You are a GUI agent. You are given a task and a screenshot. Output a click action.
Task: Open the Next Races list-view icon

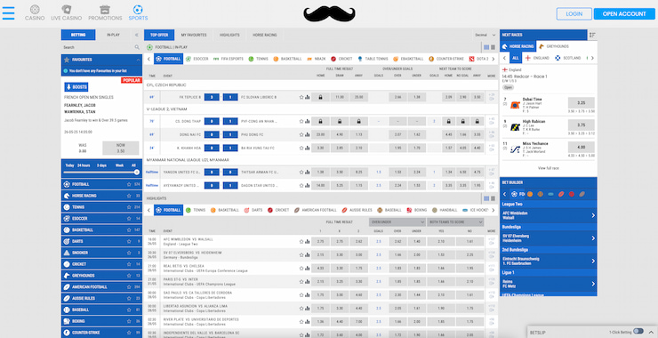[x=592, y=35]
